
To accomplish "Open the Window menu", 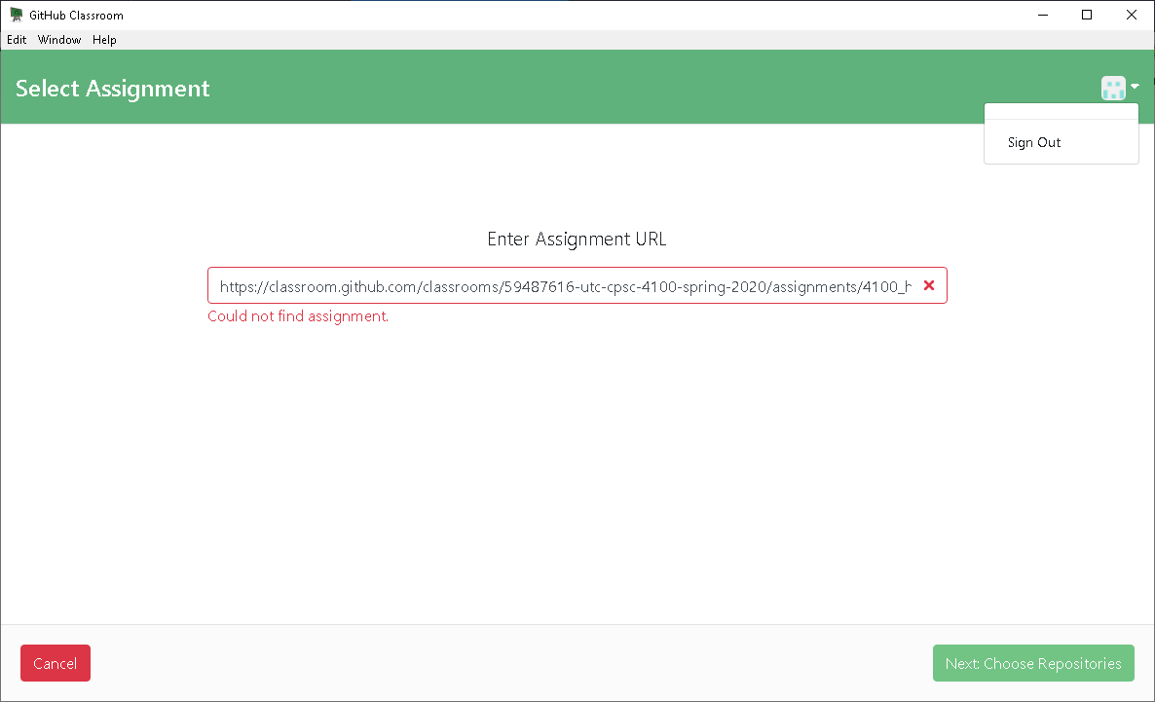I will pyautogui.click(x=59, y=40).
